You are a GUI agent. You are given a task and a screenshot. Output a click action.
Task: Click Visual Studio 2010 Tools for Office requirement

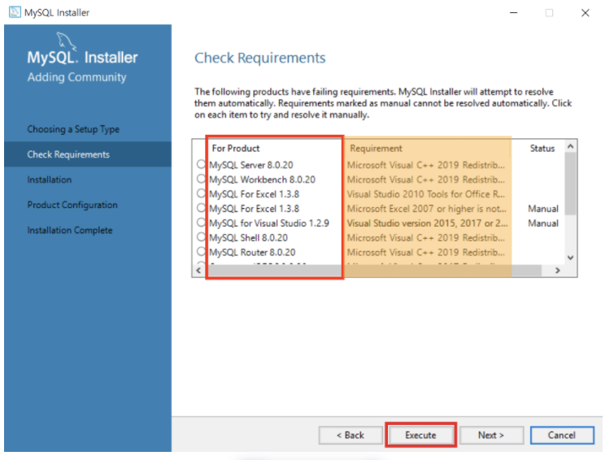[x=426, y=194]
